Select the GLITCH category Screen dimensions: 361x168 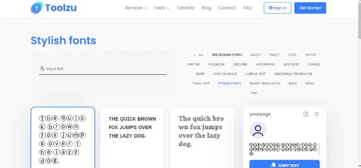pyautogui.click(x=311, y=55)
